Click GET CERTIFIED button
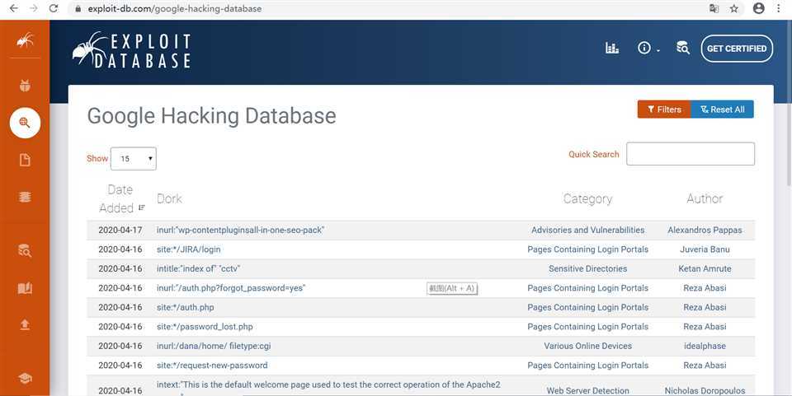Viewport: 792px width, 396px height. pos(737,49)
